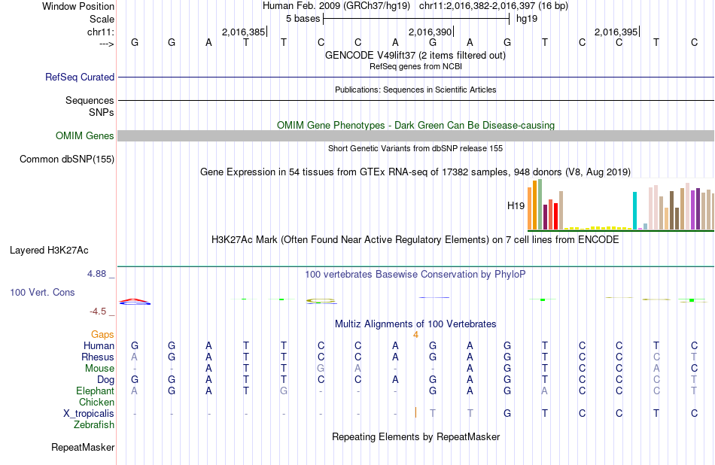
Task: Click the chr11:2,016,382-2,016,397 (16 bp) coordinates
Action: point(494,6)
